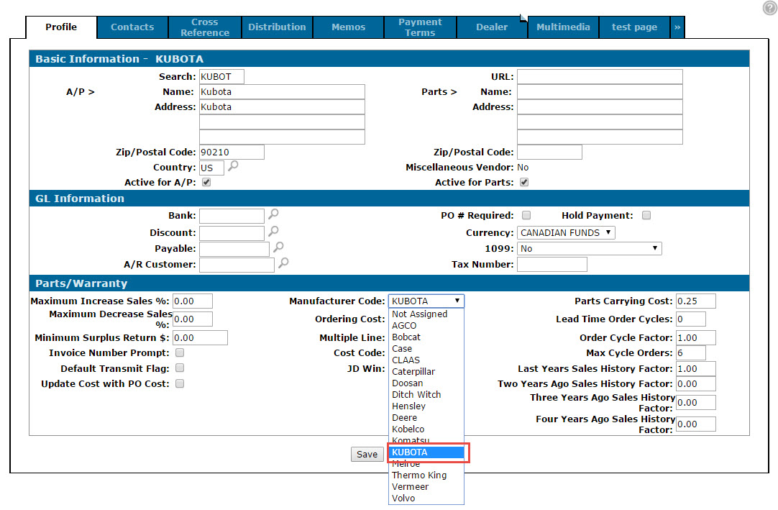Click Max Cycle Orders field
778x510 pixels.
tap(691, 352)
